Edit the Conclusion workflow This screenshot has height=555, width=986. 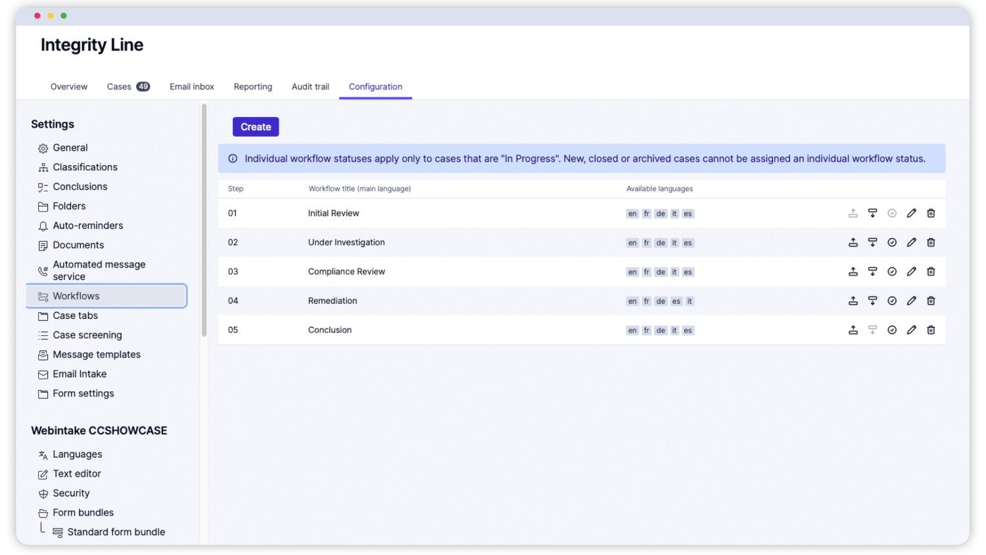tap(911, 330)
